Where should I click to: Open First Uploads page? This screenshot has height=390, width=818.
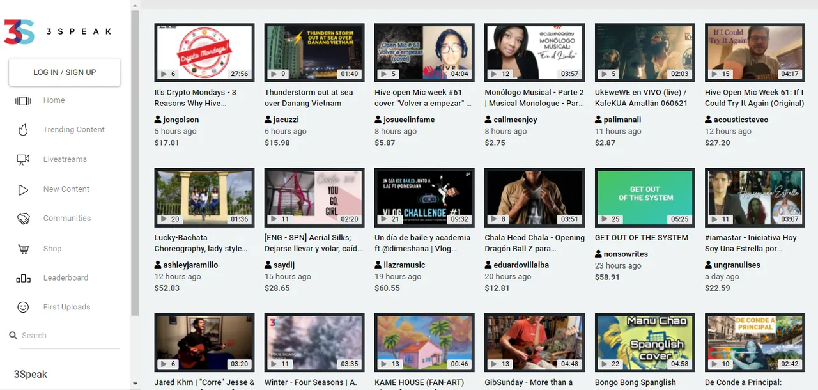(67, 308)
